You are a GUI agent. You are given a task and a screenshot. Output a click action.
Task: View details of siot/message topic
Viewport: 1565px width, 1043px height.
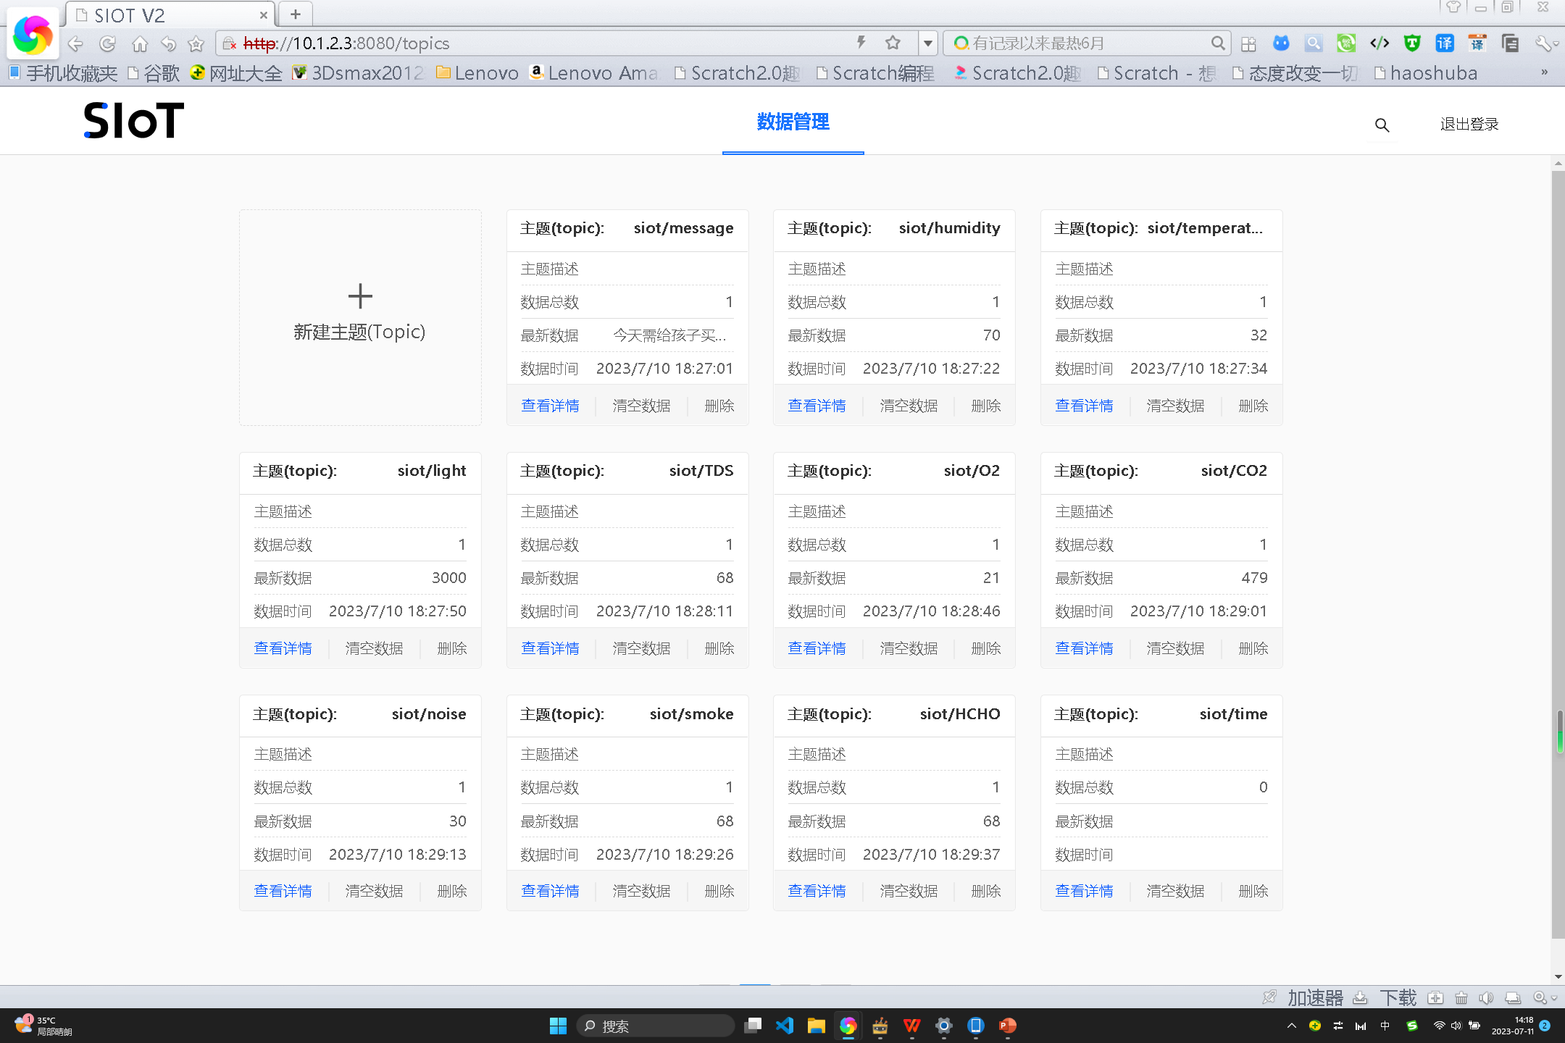550,406
